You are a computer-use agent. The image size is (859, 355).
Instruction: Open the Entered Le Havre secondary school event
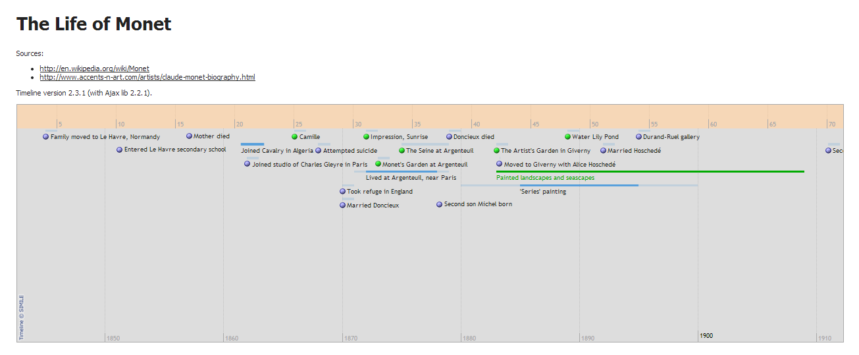coord(174,150)
